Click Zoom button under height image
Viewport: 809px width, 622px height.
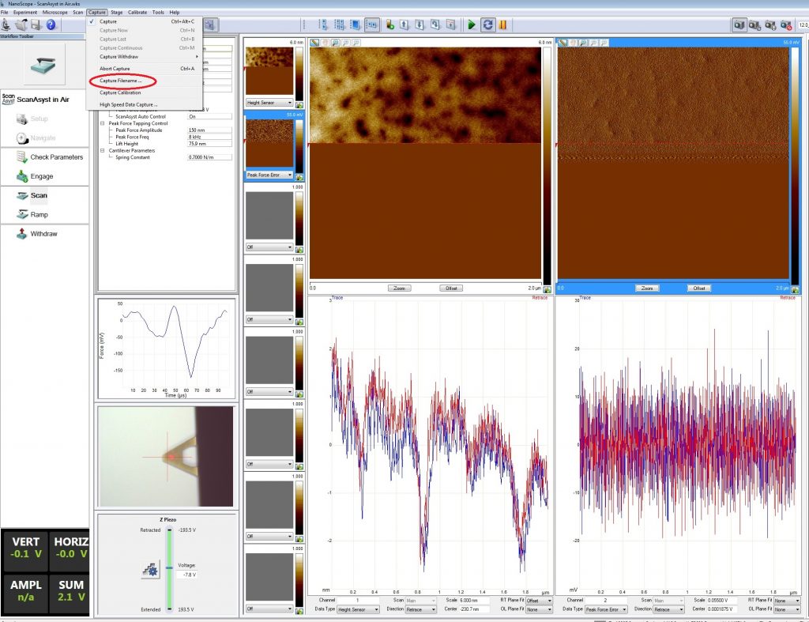(401, 288)
